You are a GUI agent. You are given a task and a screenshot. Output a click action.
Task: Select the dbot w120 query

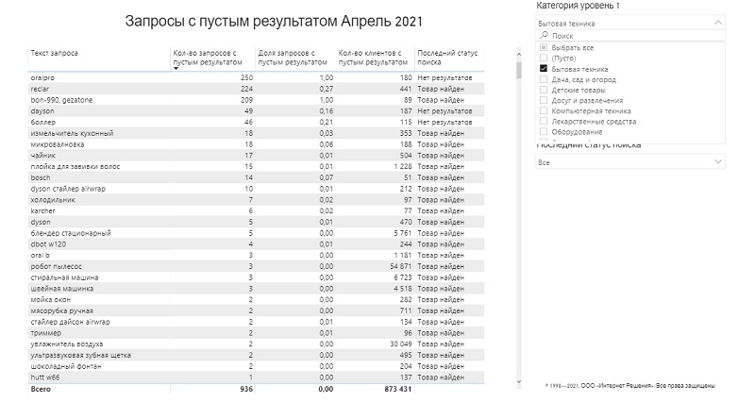click(49, 243)
